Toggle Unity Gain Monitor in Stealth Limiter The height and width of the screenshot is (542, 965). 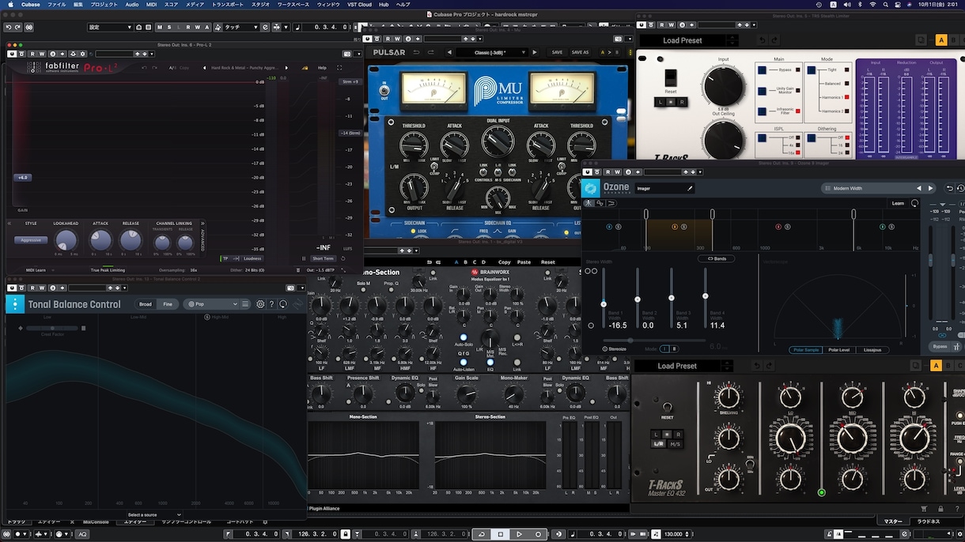pyautogui.click(x=763, y=90)
